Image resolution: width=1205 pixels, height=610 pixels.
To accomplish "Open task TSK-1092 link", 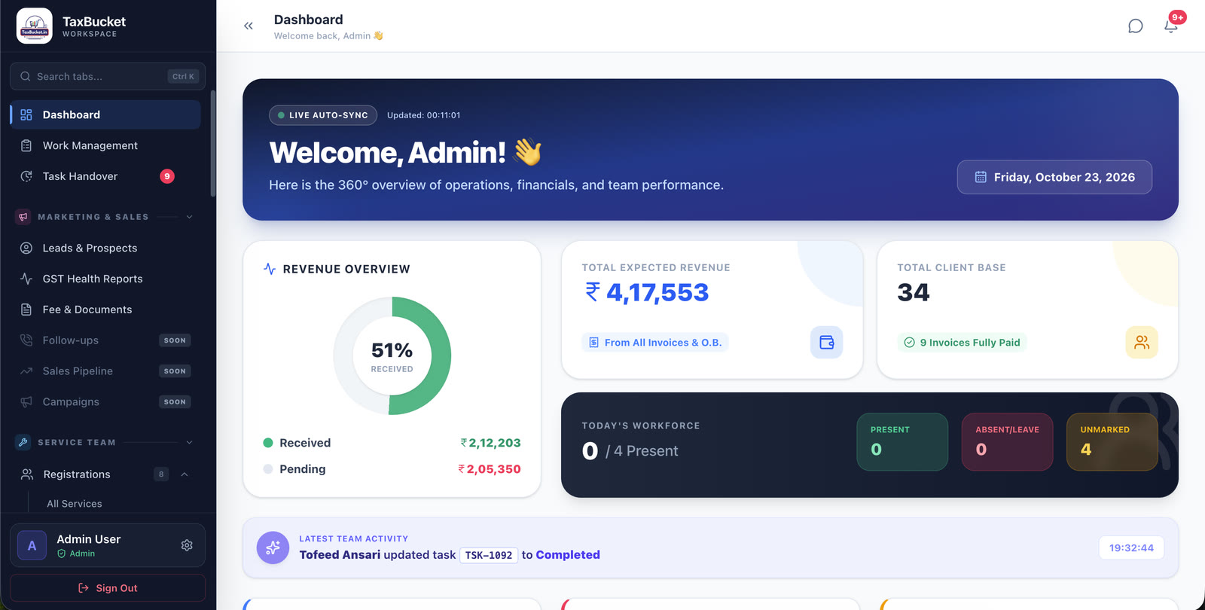I will pos(489,555).
